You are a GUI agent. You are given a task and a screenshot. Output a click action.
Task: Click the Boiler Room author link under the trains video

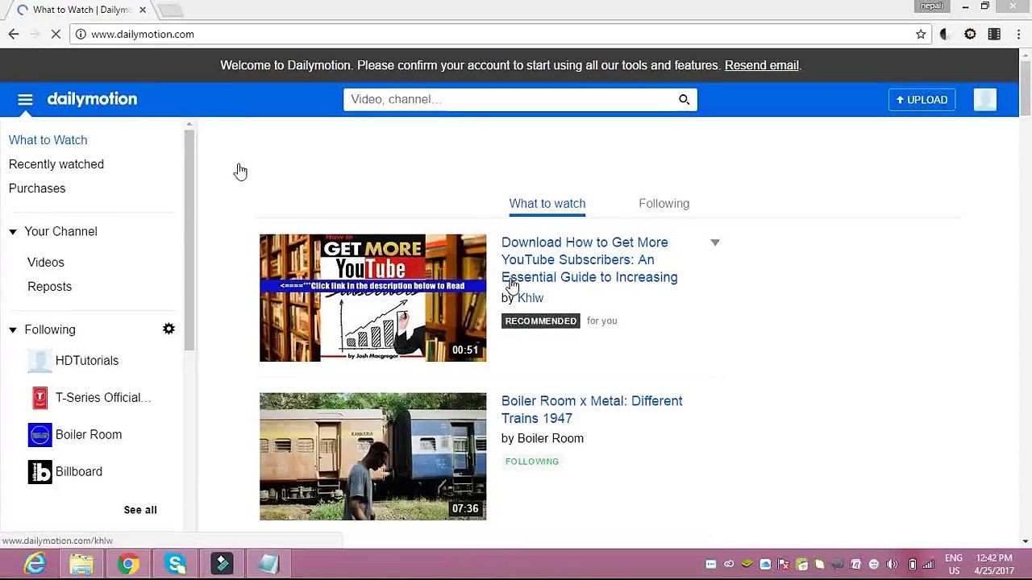click(551, 438)
